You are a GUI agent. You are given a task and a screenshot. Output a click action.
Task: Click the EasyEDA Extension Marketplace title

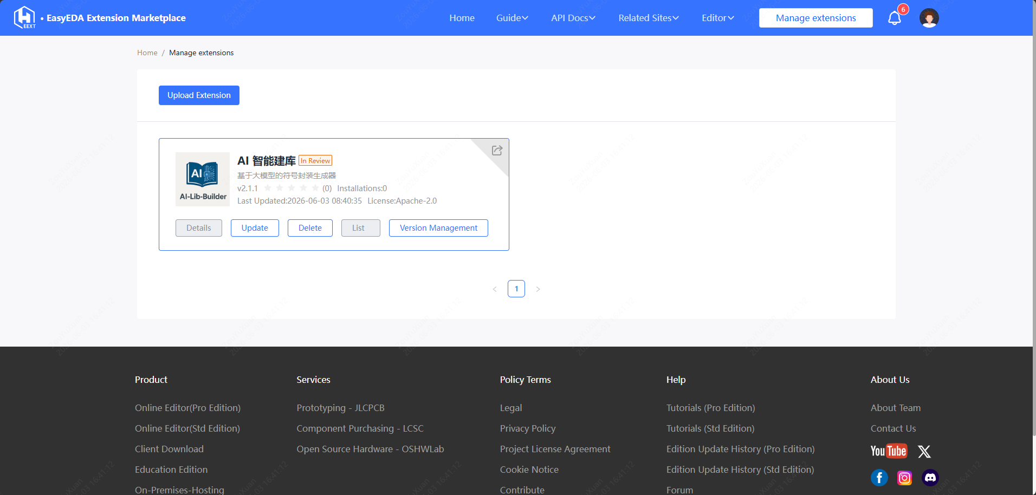coord(116,18)
